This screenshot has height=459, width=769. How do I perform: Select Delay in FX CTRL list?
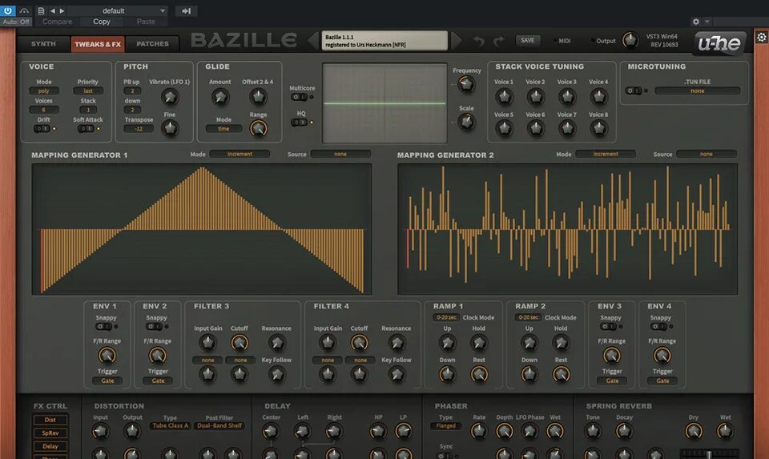pos(50,446)
